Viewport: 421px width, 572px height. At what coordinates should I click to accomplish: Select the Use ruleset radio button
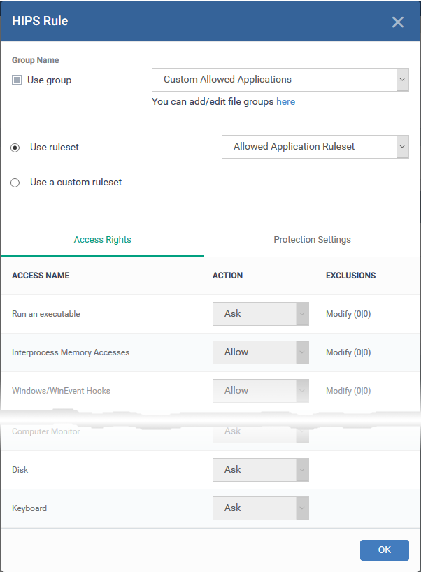tap(15, 148)
